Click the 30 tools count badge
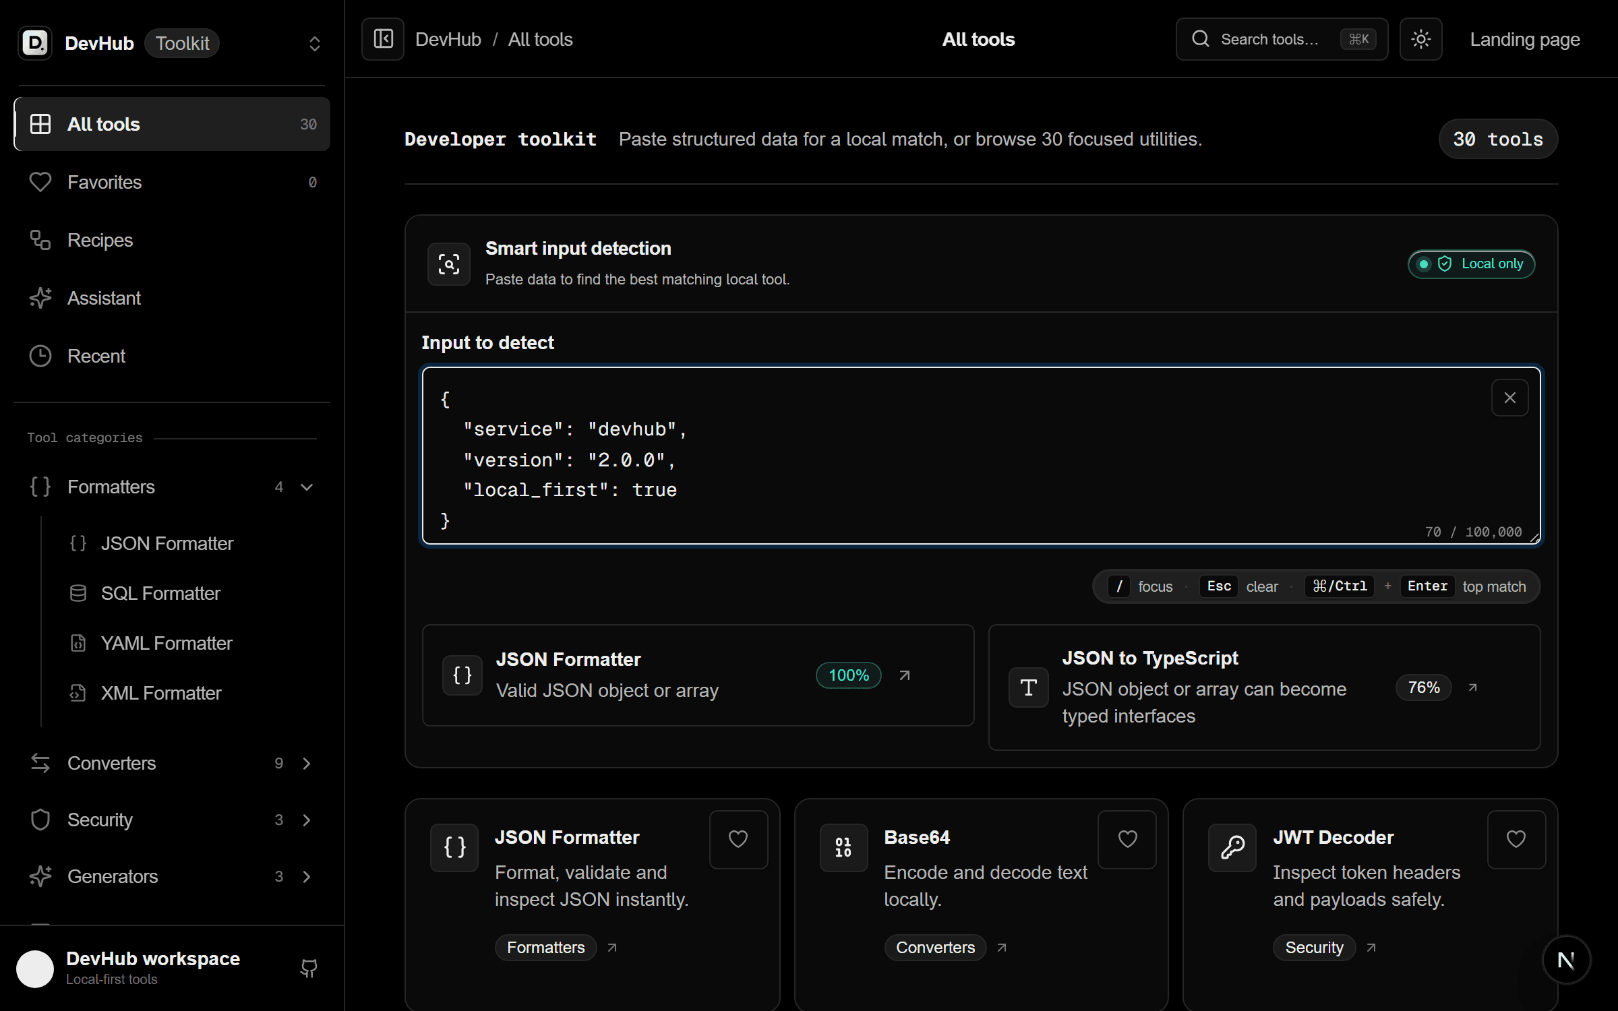The image size is (1618, 1011). 1498,139
